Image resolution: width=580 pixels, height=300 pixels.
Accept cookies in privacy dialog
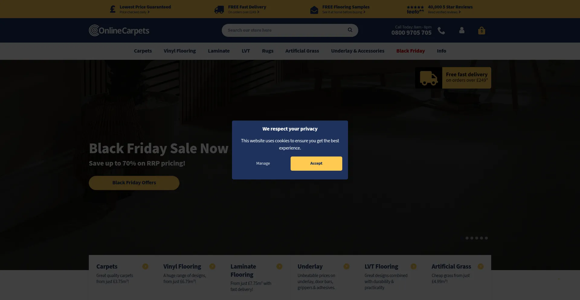(316, 163)
